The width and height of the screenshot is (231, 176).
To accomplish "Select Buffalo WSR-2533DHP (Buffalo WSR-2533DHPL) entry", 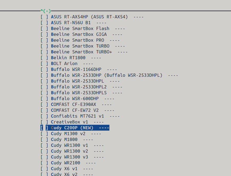I will pos(109,75).
